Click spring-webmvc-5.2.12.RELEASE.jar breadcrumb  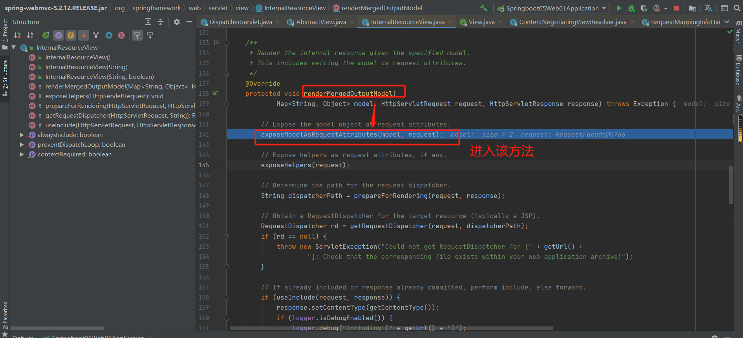[x=55, y=8]
